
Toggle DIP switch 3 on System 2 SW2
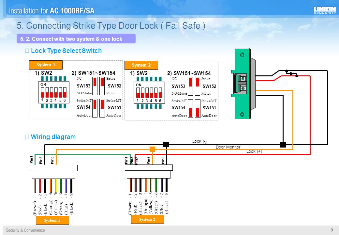[x=147, y=93]
